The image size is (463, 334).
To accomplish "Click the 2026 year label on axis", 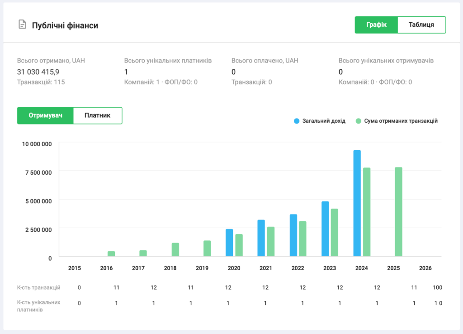I will click(x=425, y=268).
